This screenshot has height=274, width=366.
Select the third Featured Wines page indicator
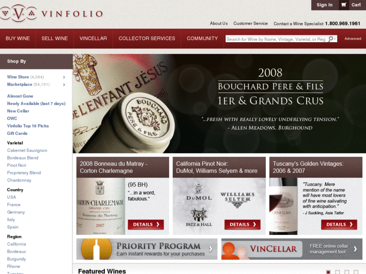347,272
